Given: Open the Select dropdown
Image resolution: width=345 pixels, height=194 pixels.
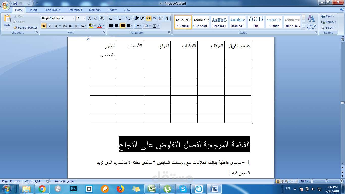Looking at the screenshot, I should [329, 28].
